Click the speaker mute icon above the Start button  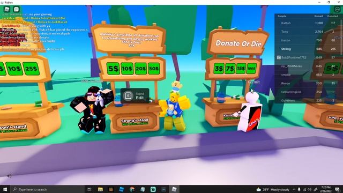(9, 176)
